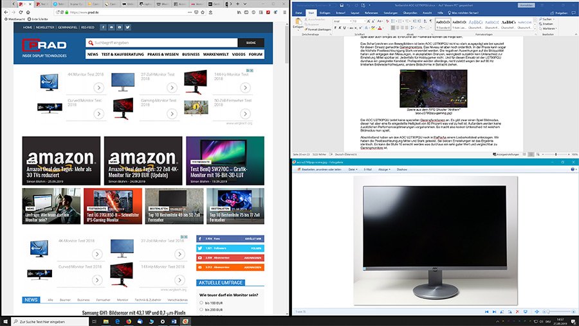Open Word Einfügen ribbon tab
The width and height of the screenshot is (579, 326).
[x=325, y=13]
